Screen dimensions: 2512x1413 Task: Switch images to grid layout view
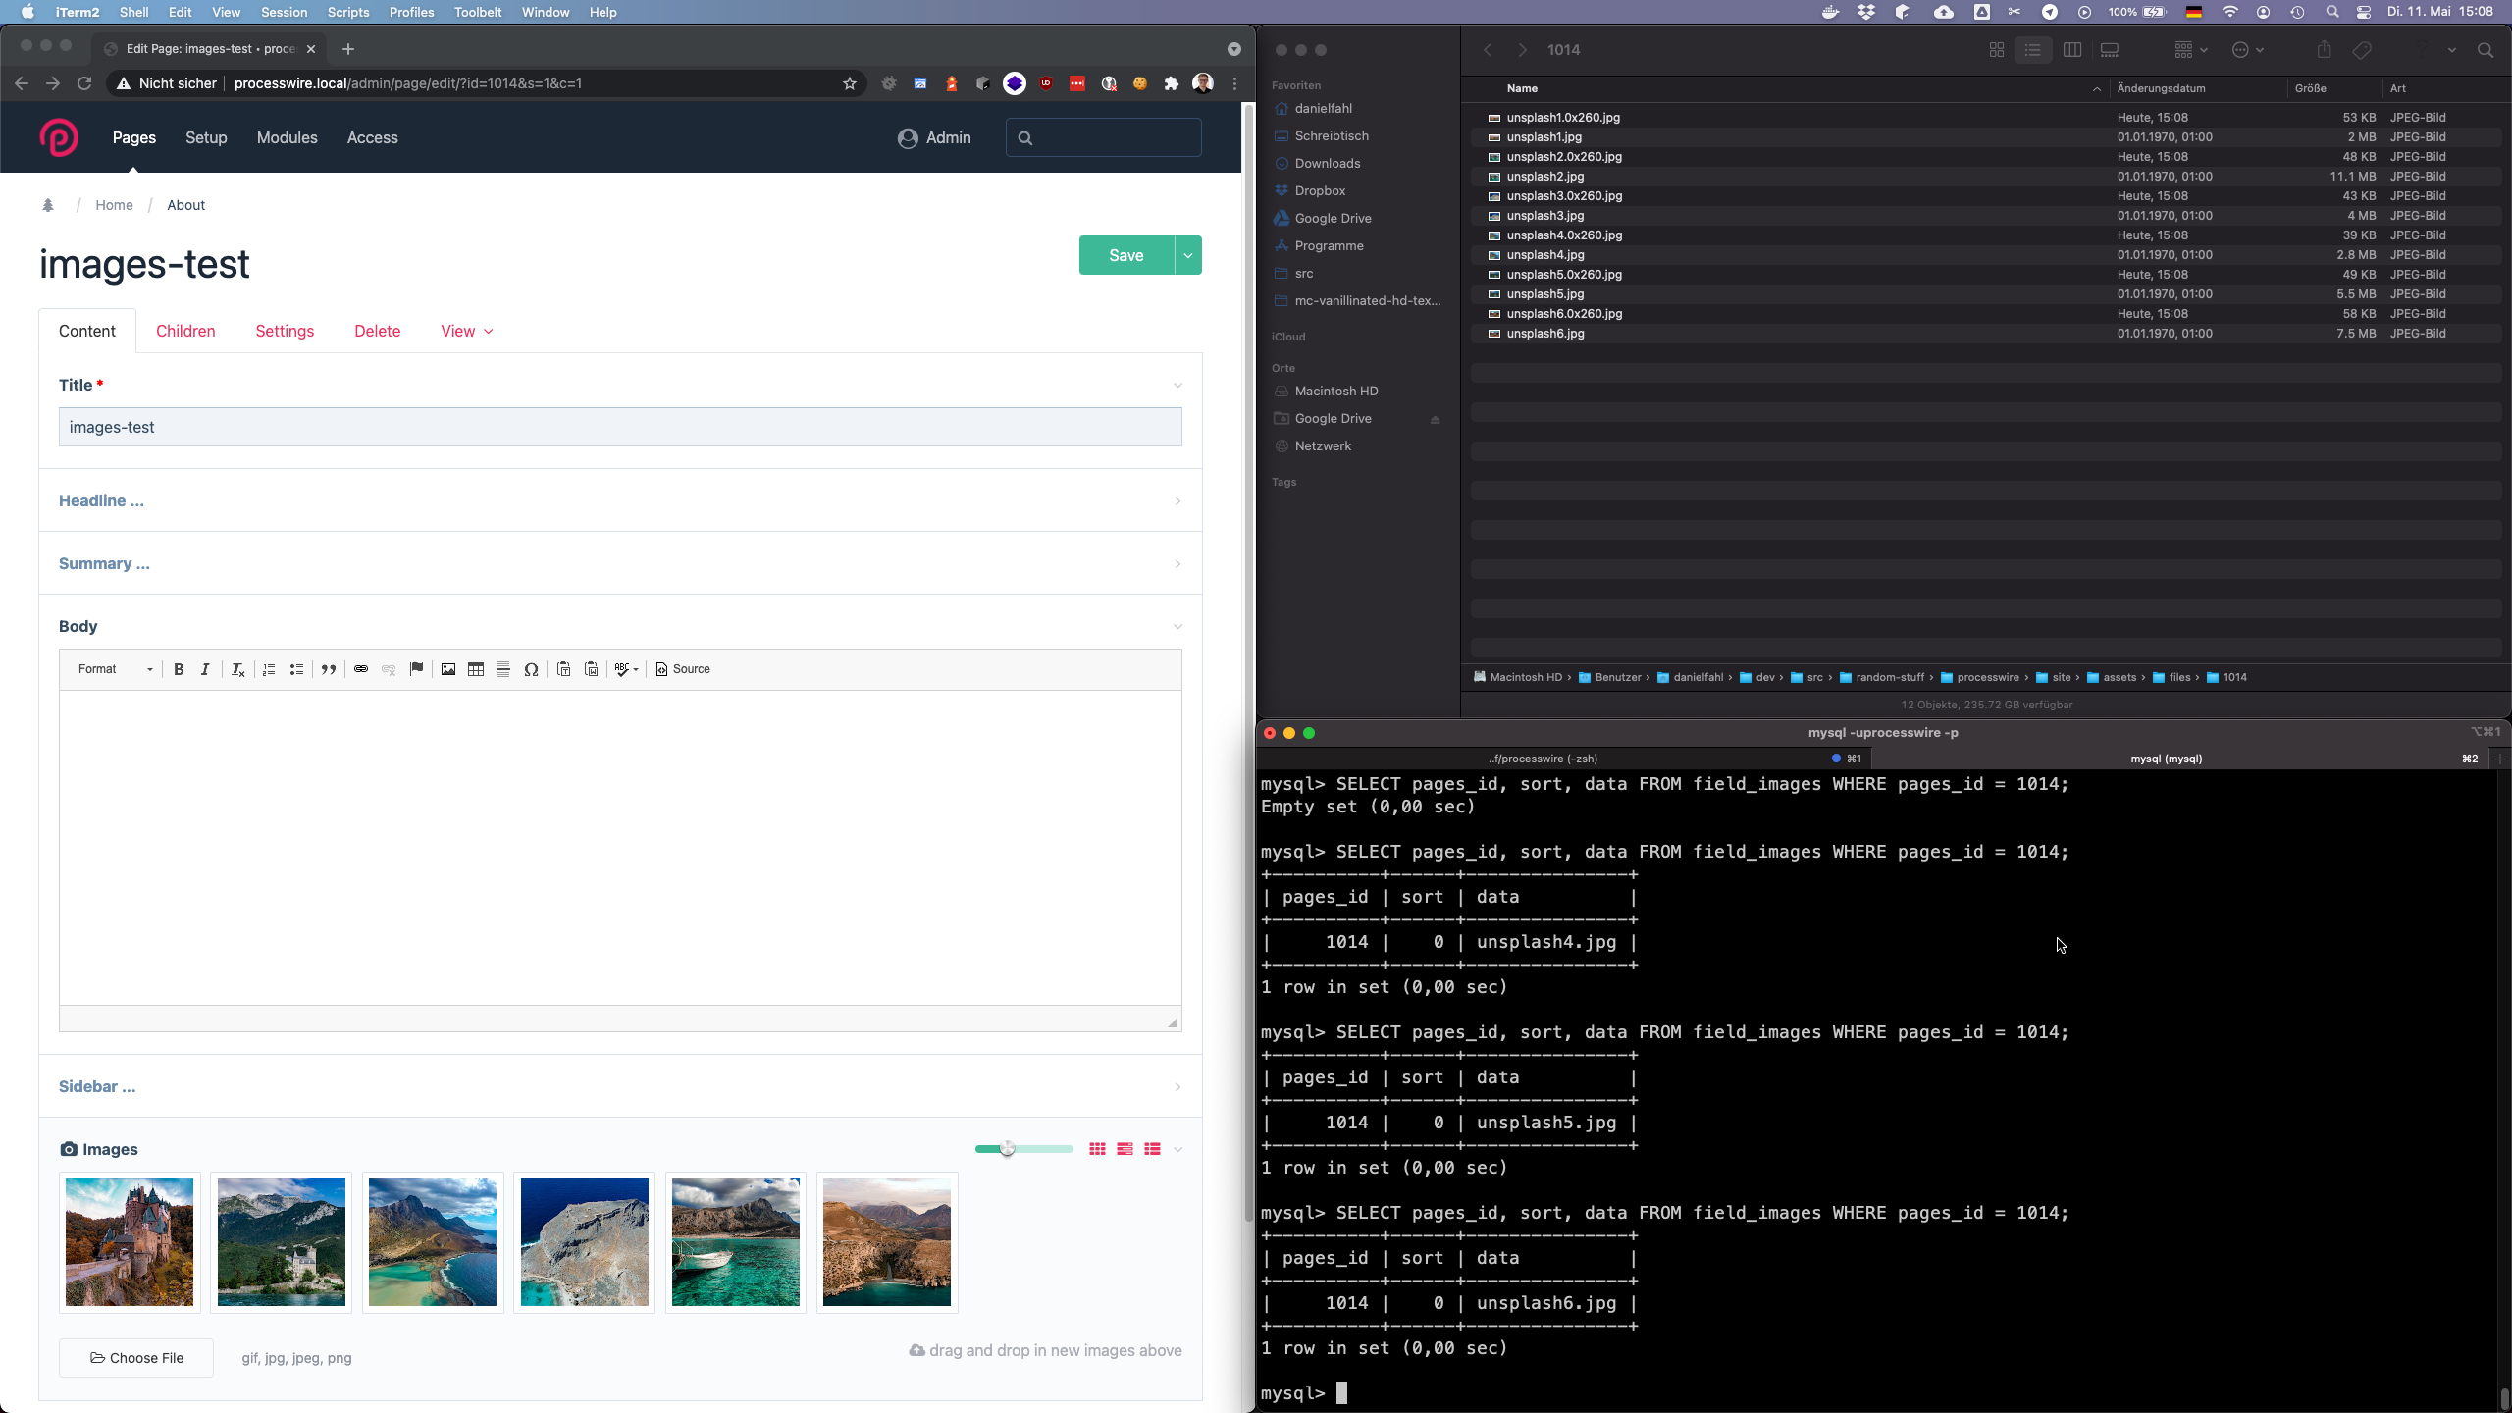(1096, 1148)
